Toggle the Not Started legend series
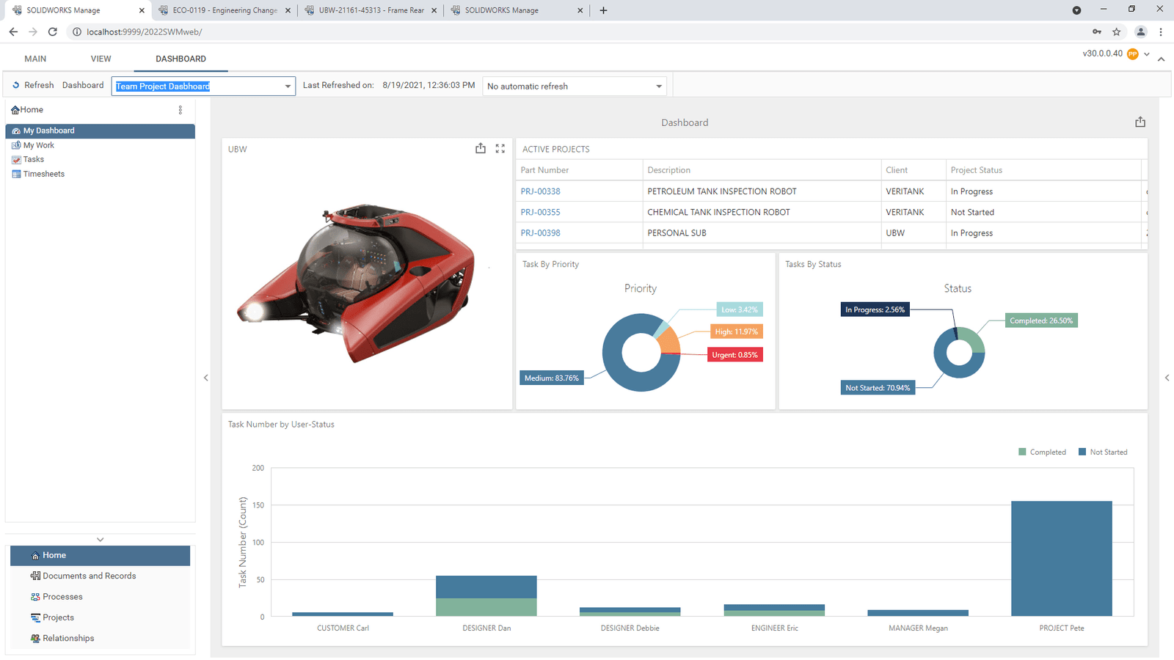The width and height of the screenshot is (1174, 660). pyautogui.click(x=1103, y=452)
